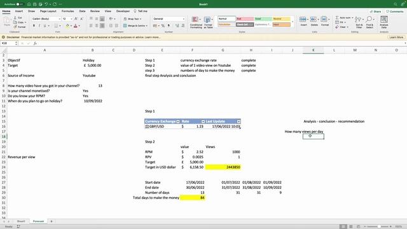This screenshot has width=407, height=229.
Task: Click the Comma Style icon
Action: click(x=169, y=25)
